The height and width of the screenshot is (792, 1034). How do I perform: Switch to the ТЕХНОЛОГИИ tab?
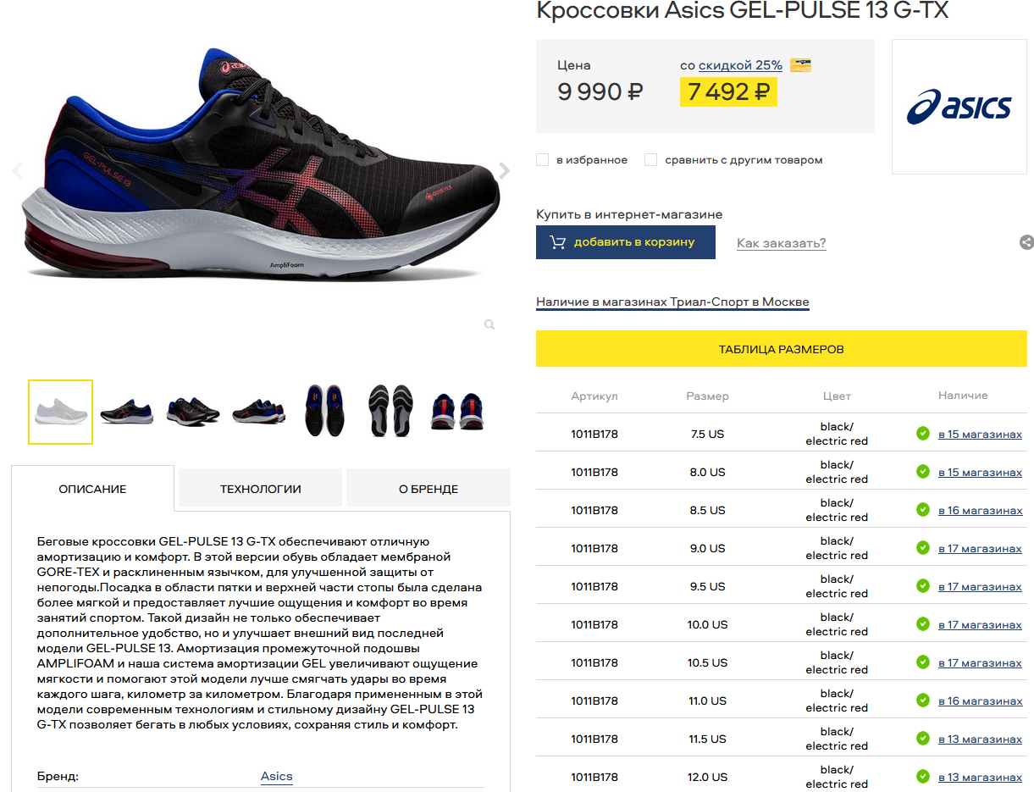(260, 489)
